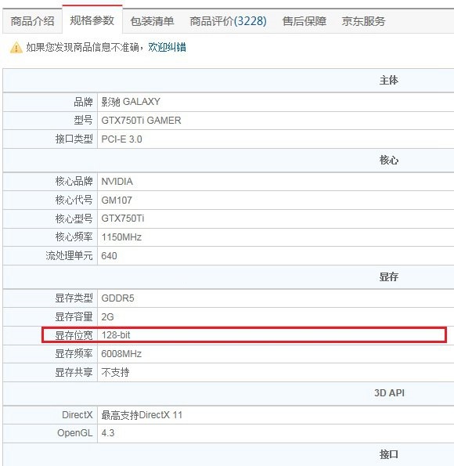Click the 最高支持DirectX 11 value
The image size is (454, 466).
[142, 415]
